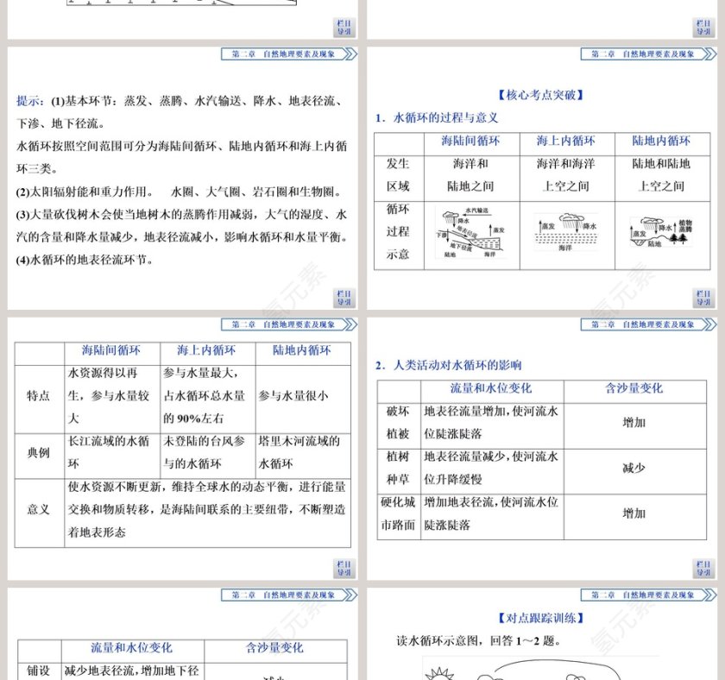
Task: Click the 人类活动对水循环的影响 heading
Action: point(456,362)
